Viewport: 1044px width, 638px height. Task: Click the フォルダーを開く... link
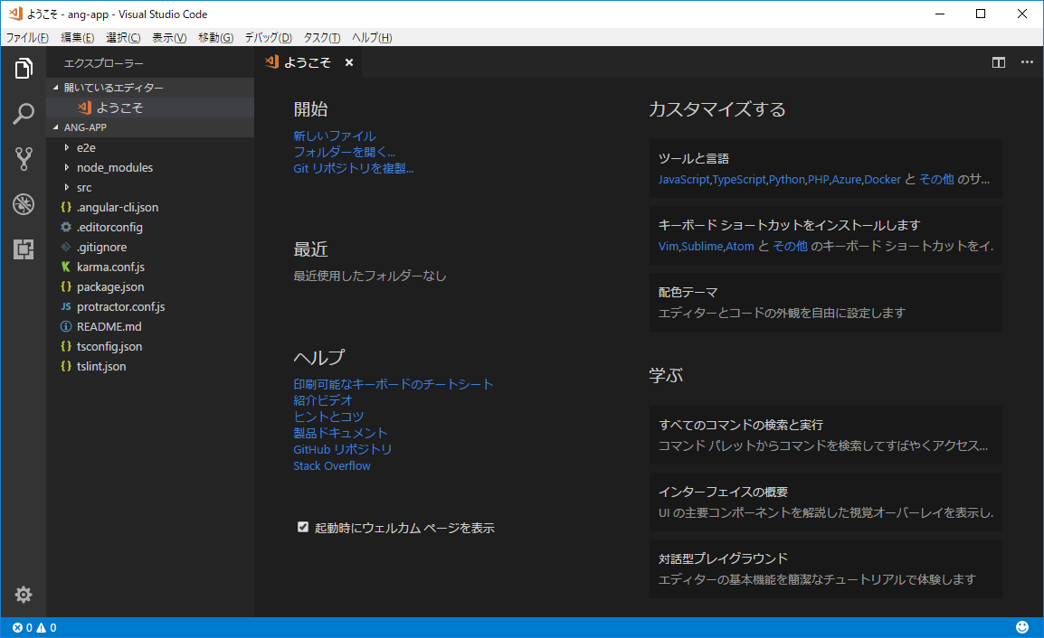[344, 152]
